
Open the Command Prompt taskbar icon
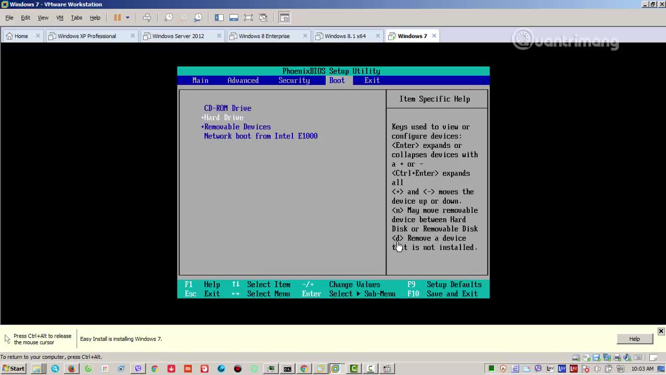click(x=287, y=369)
